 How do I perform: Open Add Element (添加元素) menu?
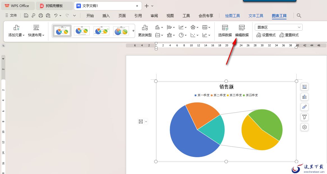[16, 31]
